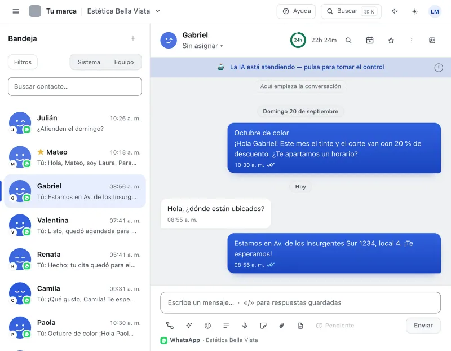The width and height of the screenshot is (451, 351).
Task: Click the info icon on the AI banner
Action: (439, 68)
